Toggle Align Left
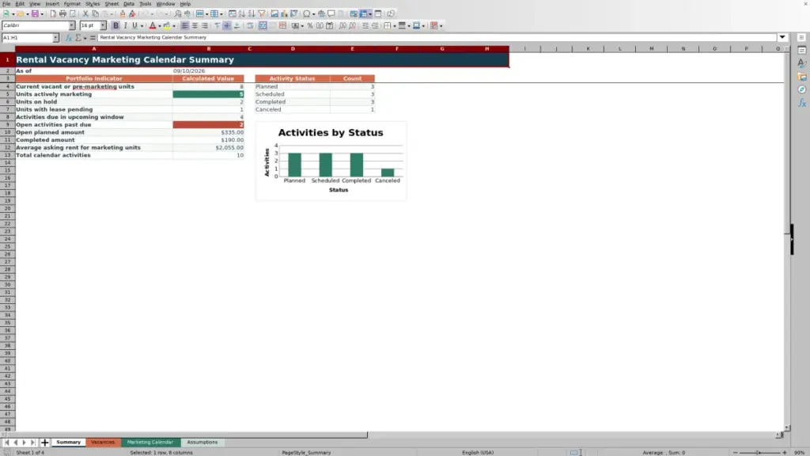Screen dimensions: 810x456 (x=184, y=25)
